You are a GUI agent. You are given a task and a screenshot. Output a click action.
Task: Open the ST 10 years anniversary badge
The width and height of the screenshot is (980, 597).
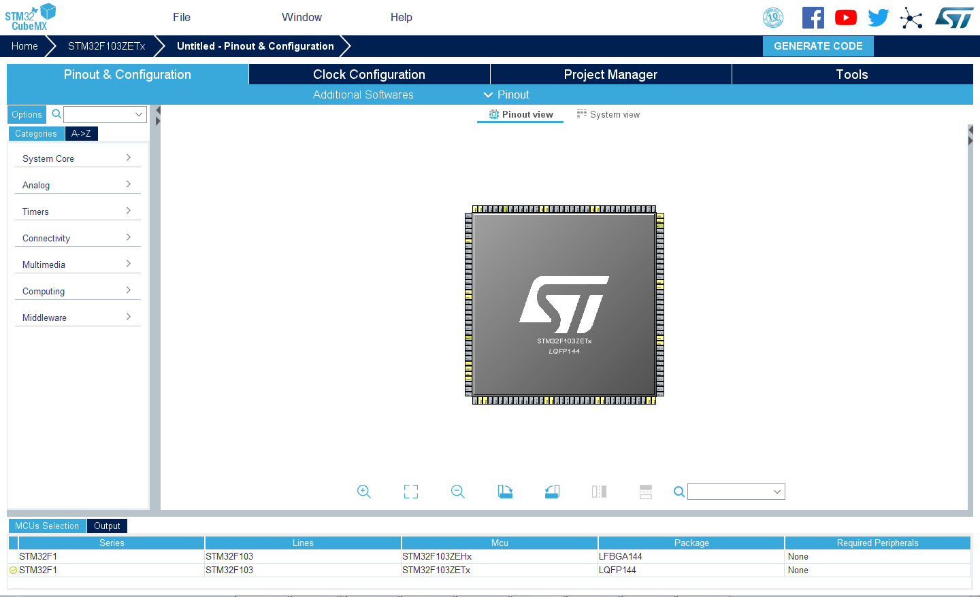(x=773, y=18)
